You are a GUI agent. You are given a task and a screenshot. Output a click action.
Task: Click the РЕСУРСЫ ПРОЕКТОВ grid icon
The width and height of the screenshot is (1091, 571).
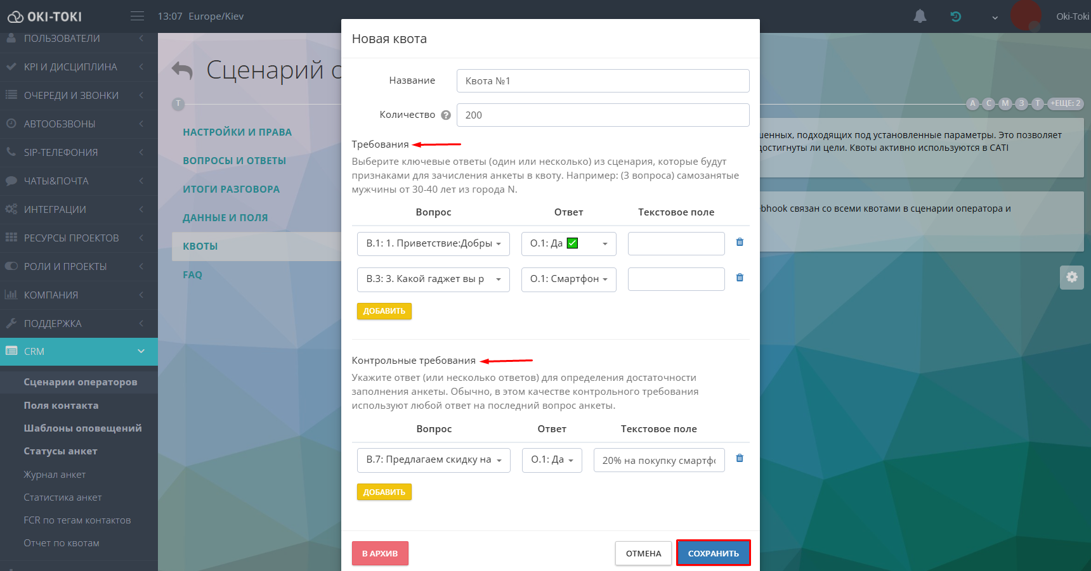click(11, 238)
